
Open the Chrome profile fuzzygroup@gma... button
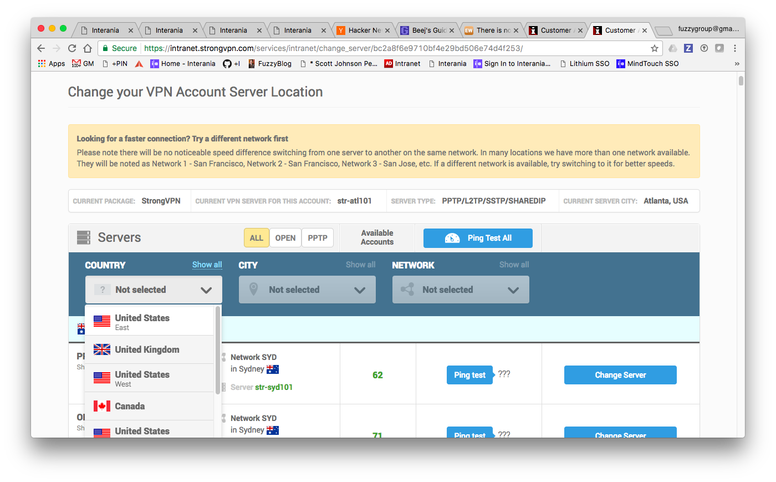click(x=708, y=29)
